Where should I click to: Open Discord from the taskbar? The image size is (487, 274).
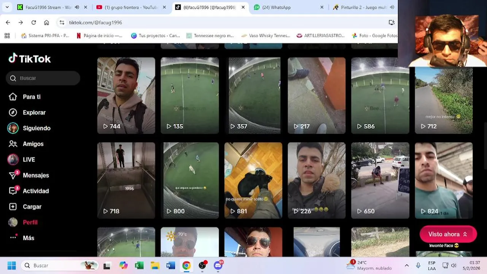click(x=218, y=265)
